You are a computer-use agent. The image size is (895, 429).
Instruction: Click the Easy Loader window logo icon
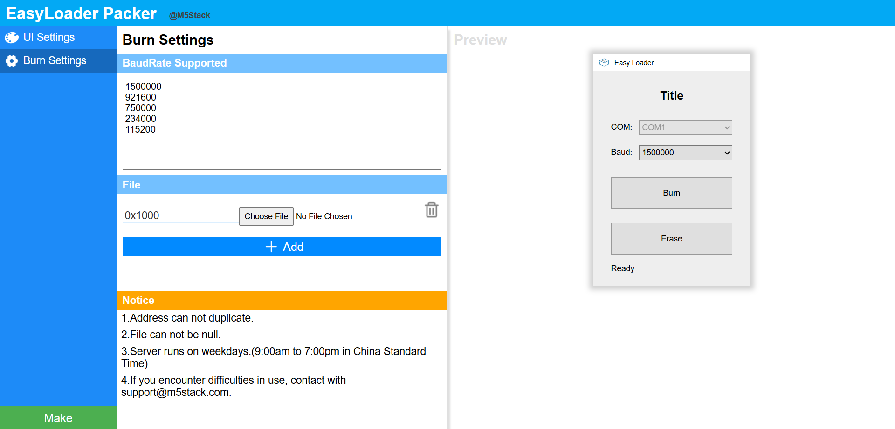tap(604, 62)
